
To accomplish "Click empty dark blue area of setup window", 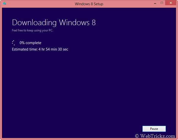I will click(x=89, y=86).
